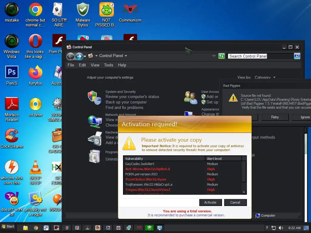Click Cancel in the activation dialog
The height and width of the screenshot is (233, 311).
[x=235, y=202]
